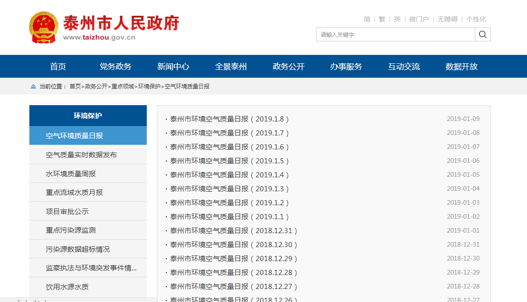The height and width of the screenshot is (302, 527).
Task: Select 空气质量实时数据发布 in sidebar
Action: tap(81, 155)
